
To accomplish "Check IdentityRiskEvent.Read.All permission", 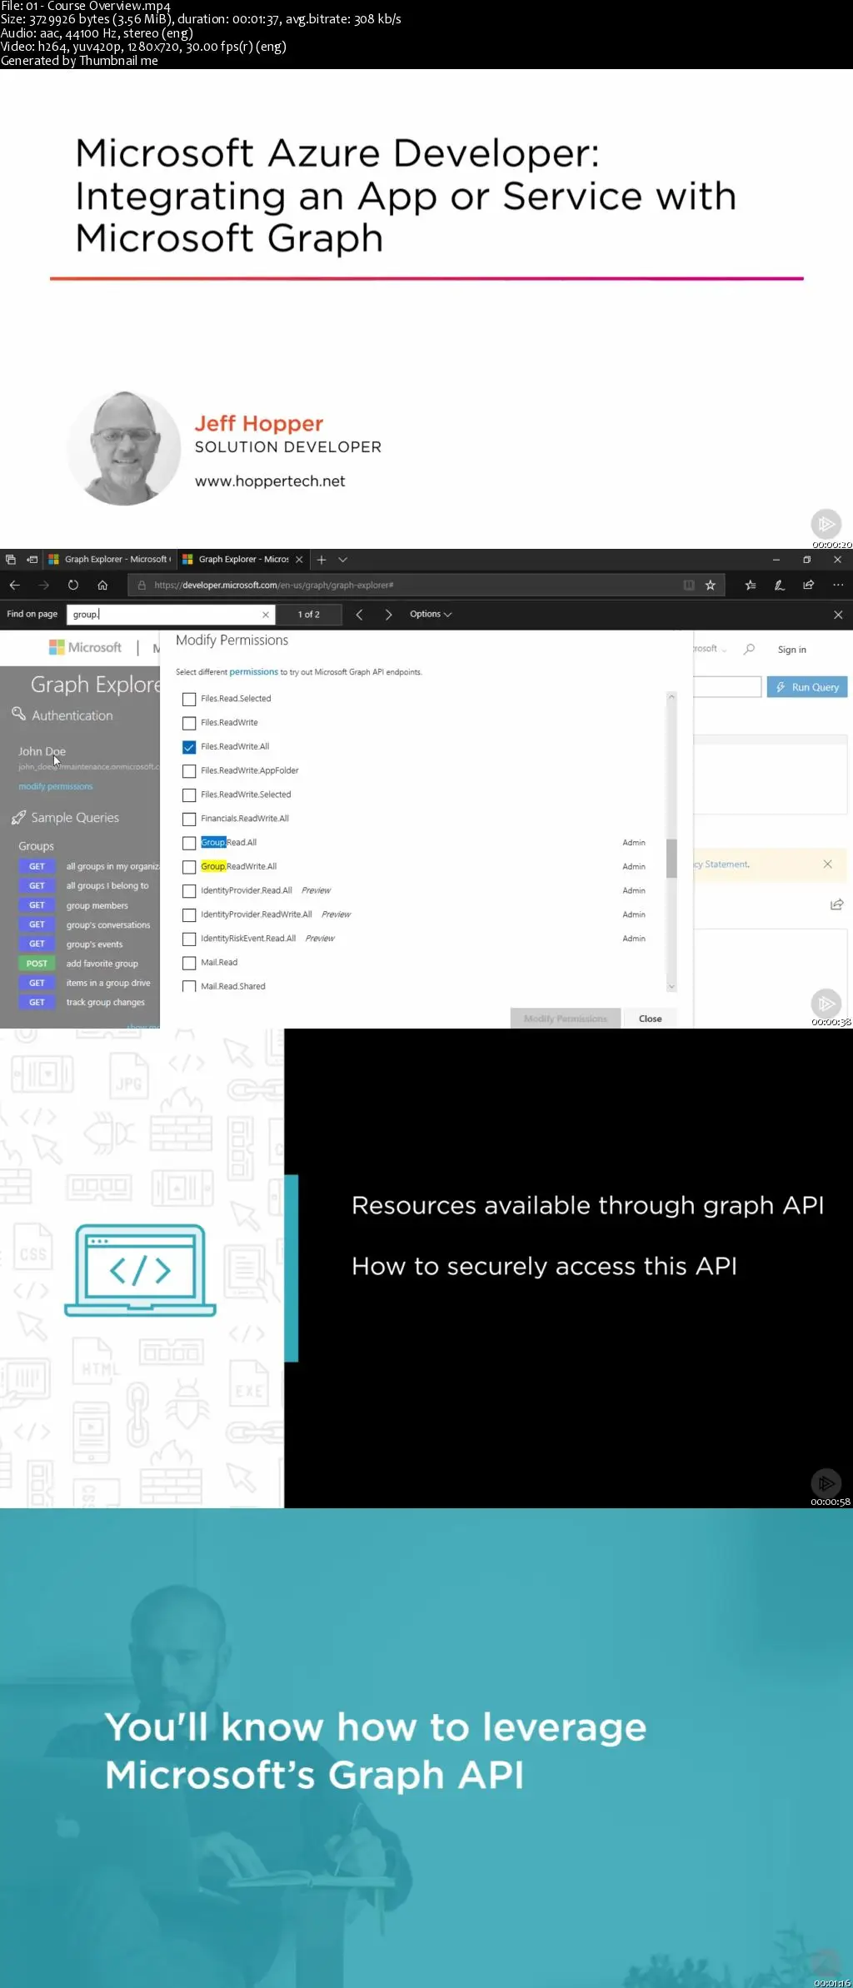I will pos(189,939).
